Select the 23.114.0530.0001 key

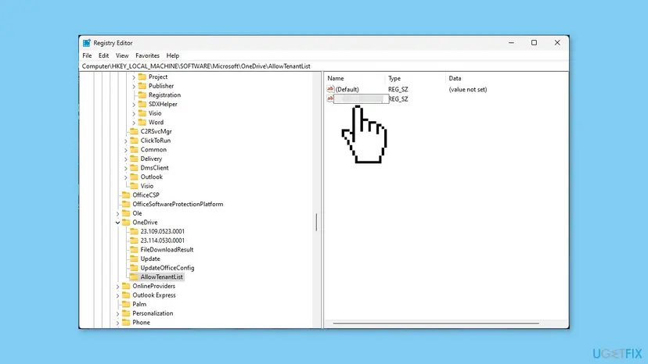point(163,241)
